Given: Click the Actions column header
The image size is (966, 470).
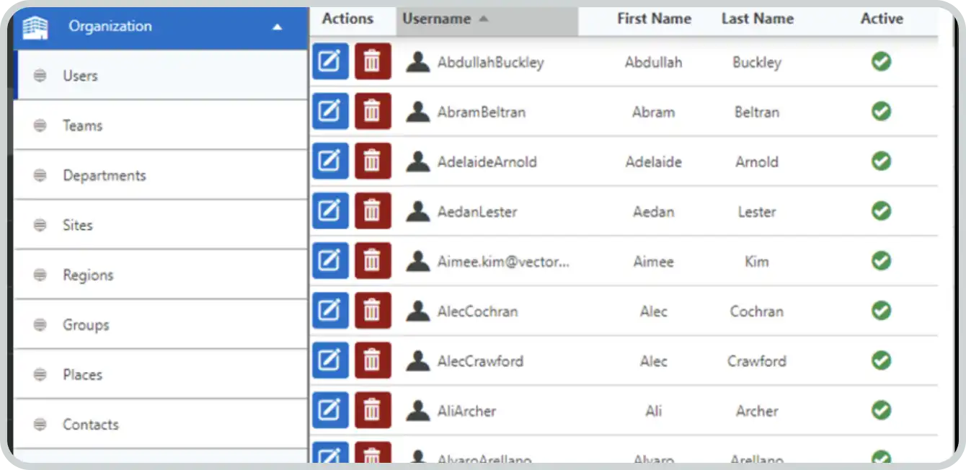Looking at the screenshot, I should (347, 19).
